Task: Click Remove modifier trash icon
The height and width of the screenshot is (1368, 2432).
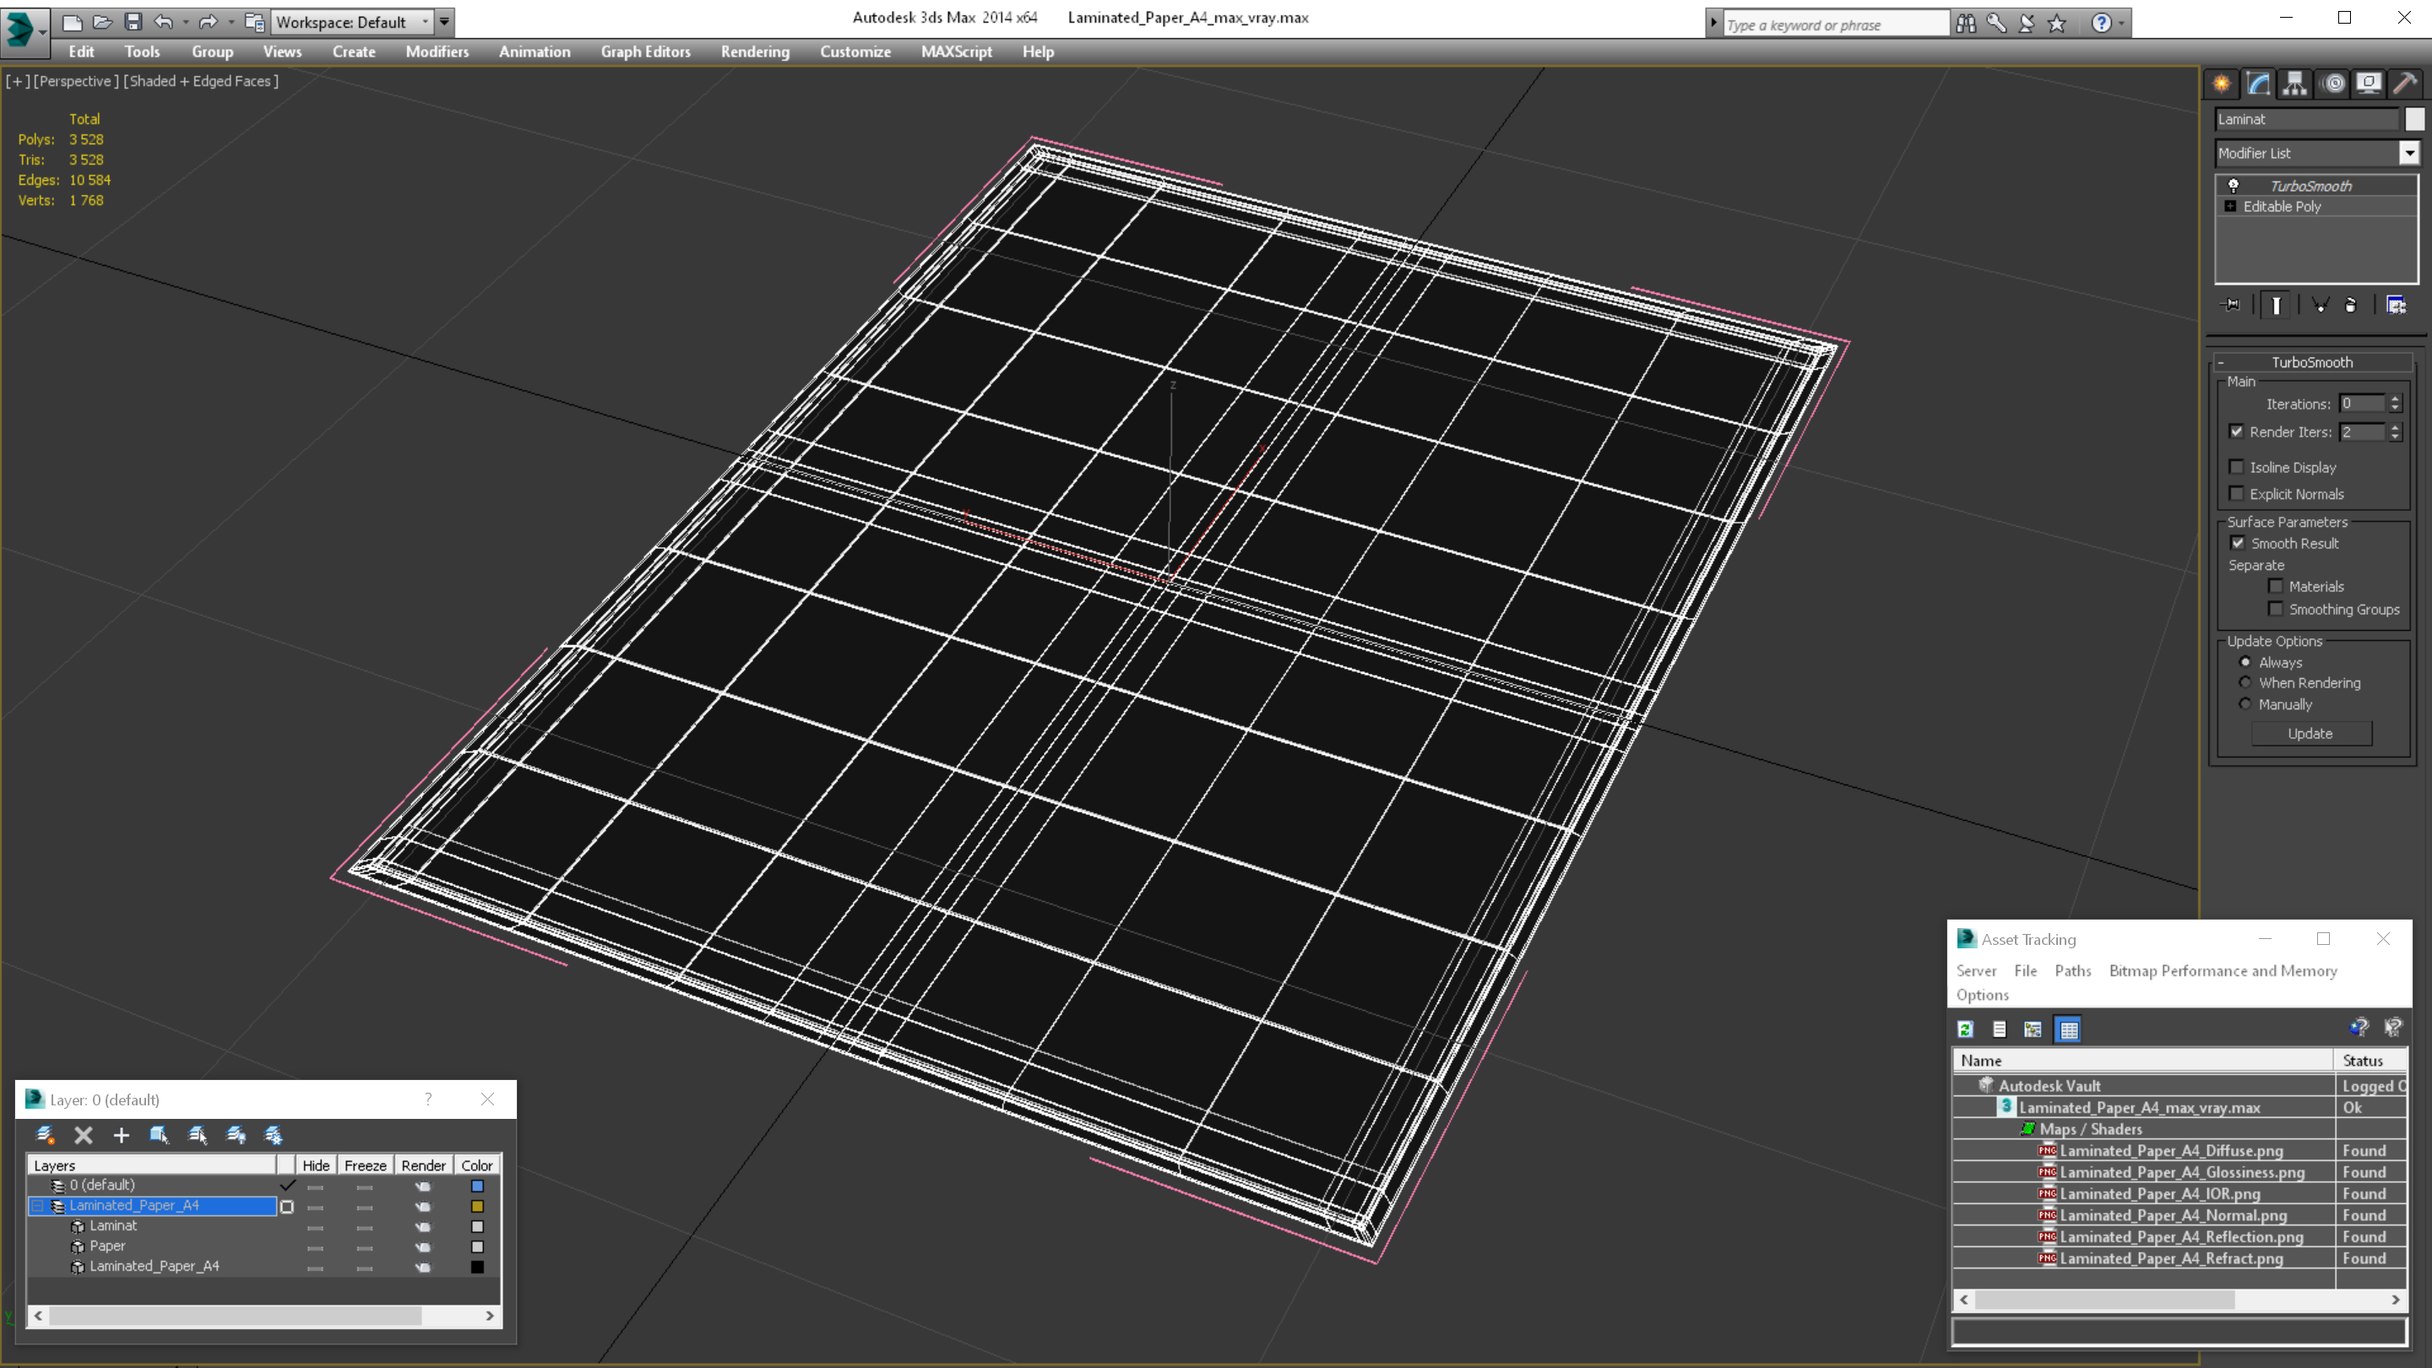Action: point(2351,305)
